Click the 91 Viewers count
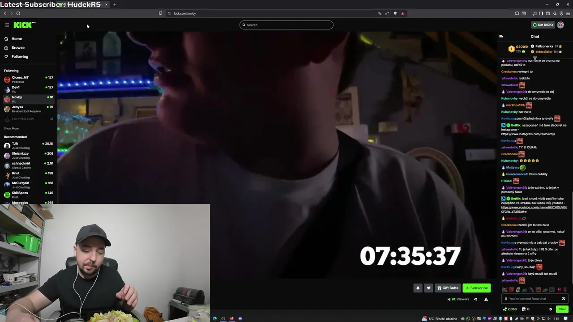The height and width of the screenshot is (322, 573). 458,299
